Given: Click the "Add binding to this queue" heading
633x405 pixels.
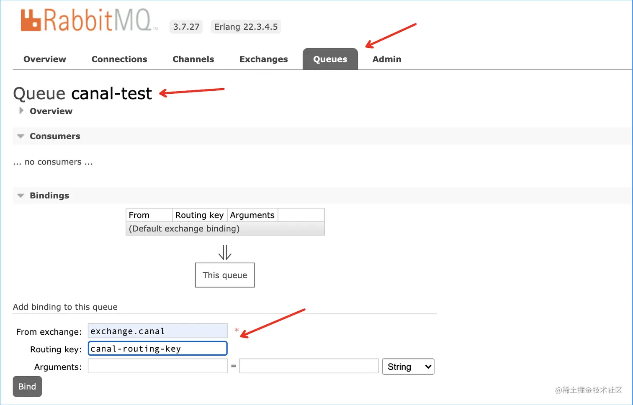Looking at the screenshot, I should (x=65, y=307).
